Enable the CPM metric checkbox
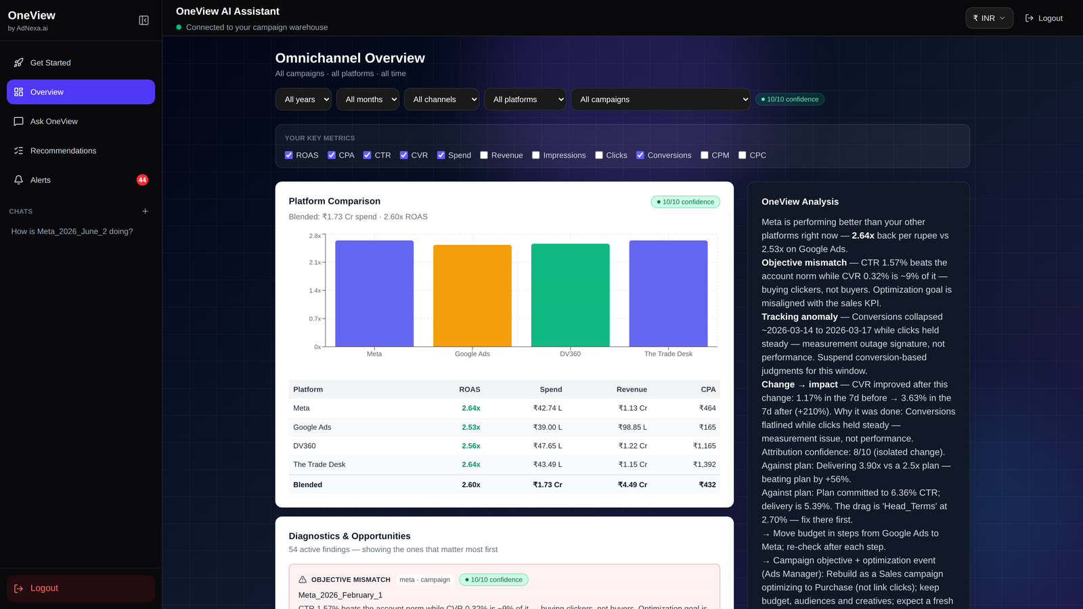This screenshot has width=1083, height=609. 705,155
